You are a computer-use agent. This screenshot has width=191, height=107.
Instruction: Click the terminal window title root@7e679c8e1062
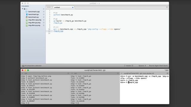pyautogui.click(x=95, y=70)
